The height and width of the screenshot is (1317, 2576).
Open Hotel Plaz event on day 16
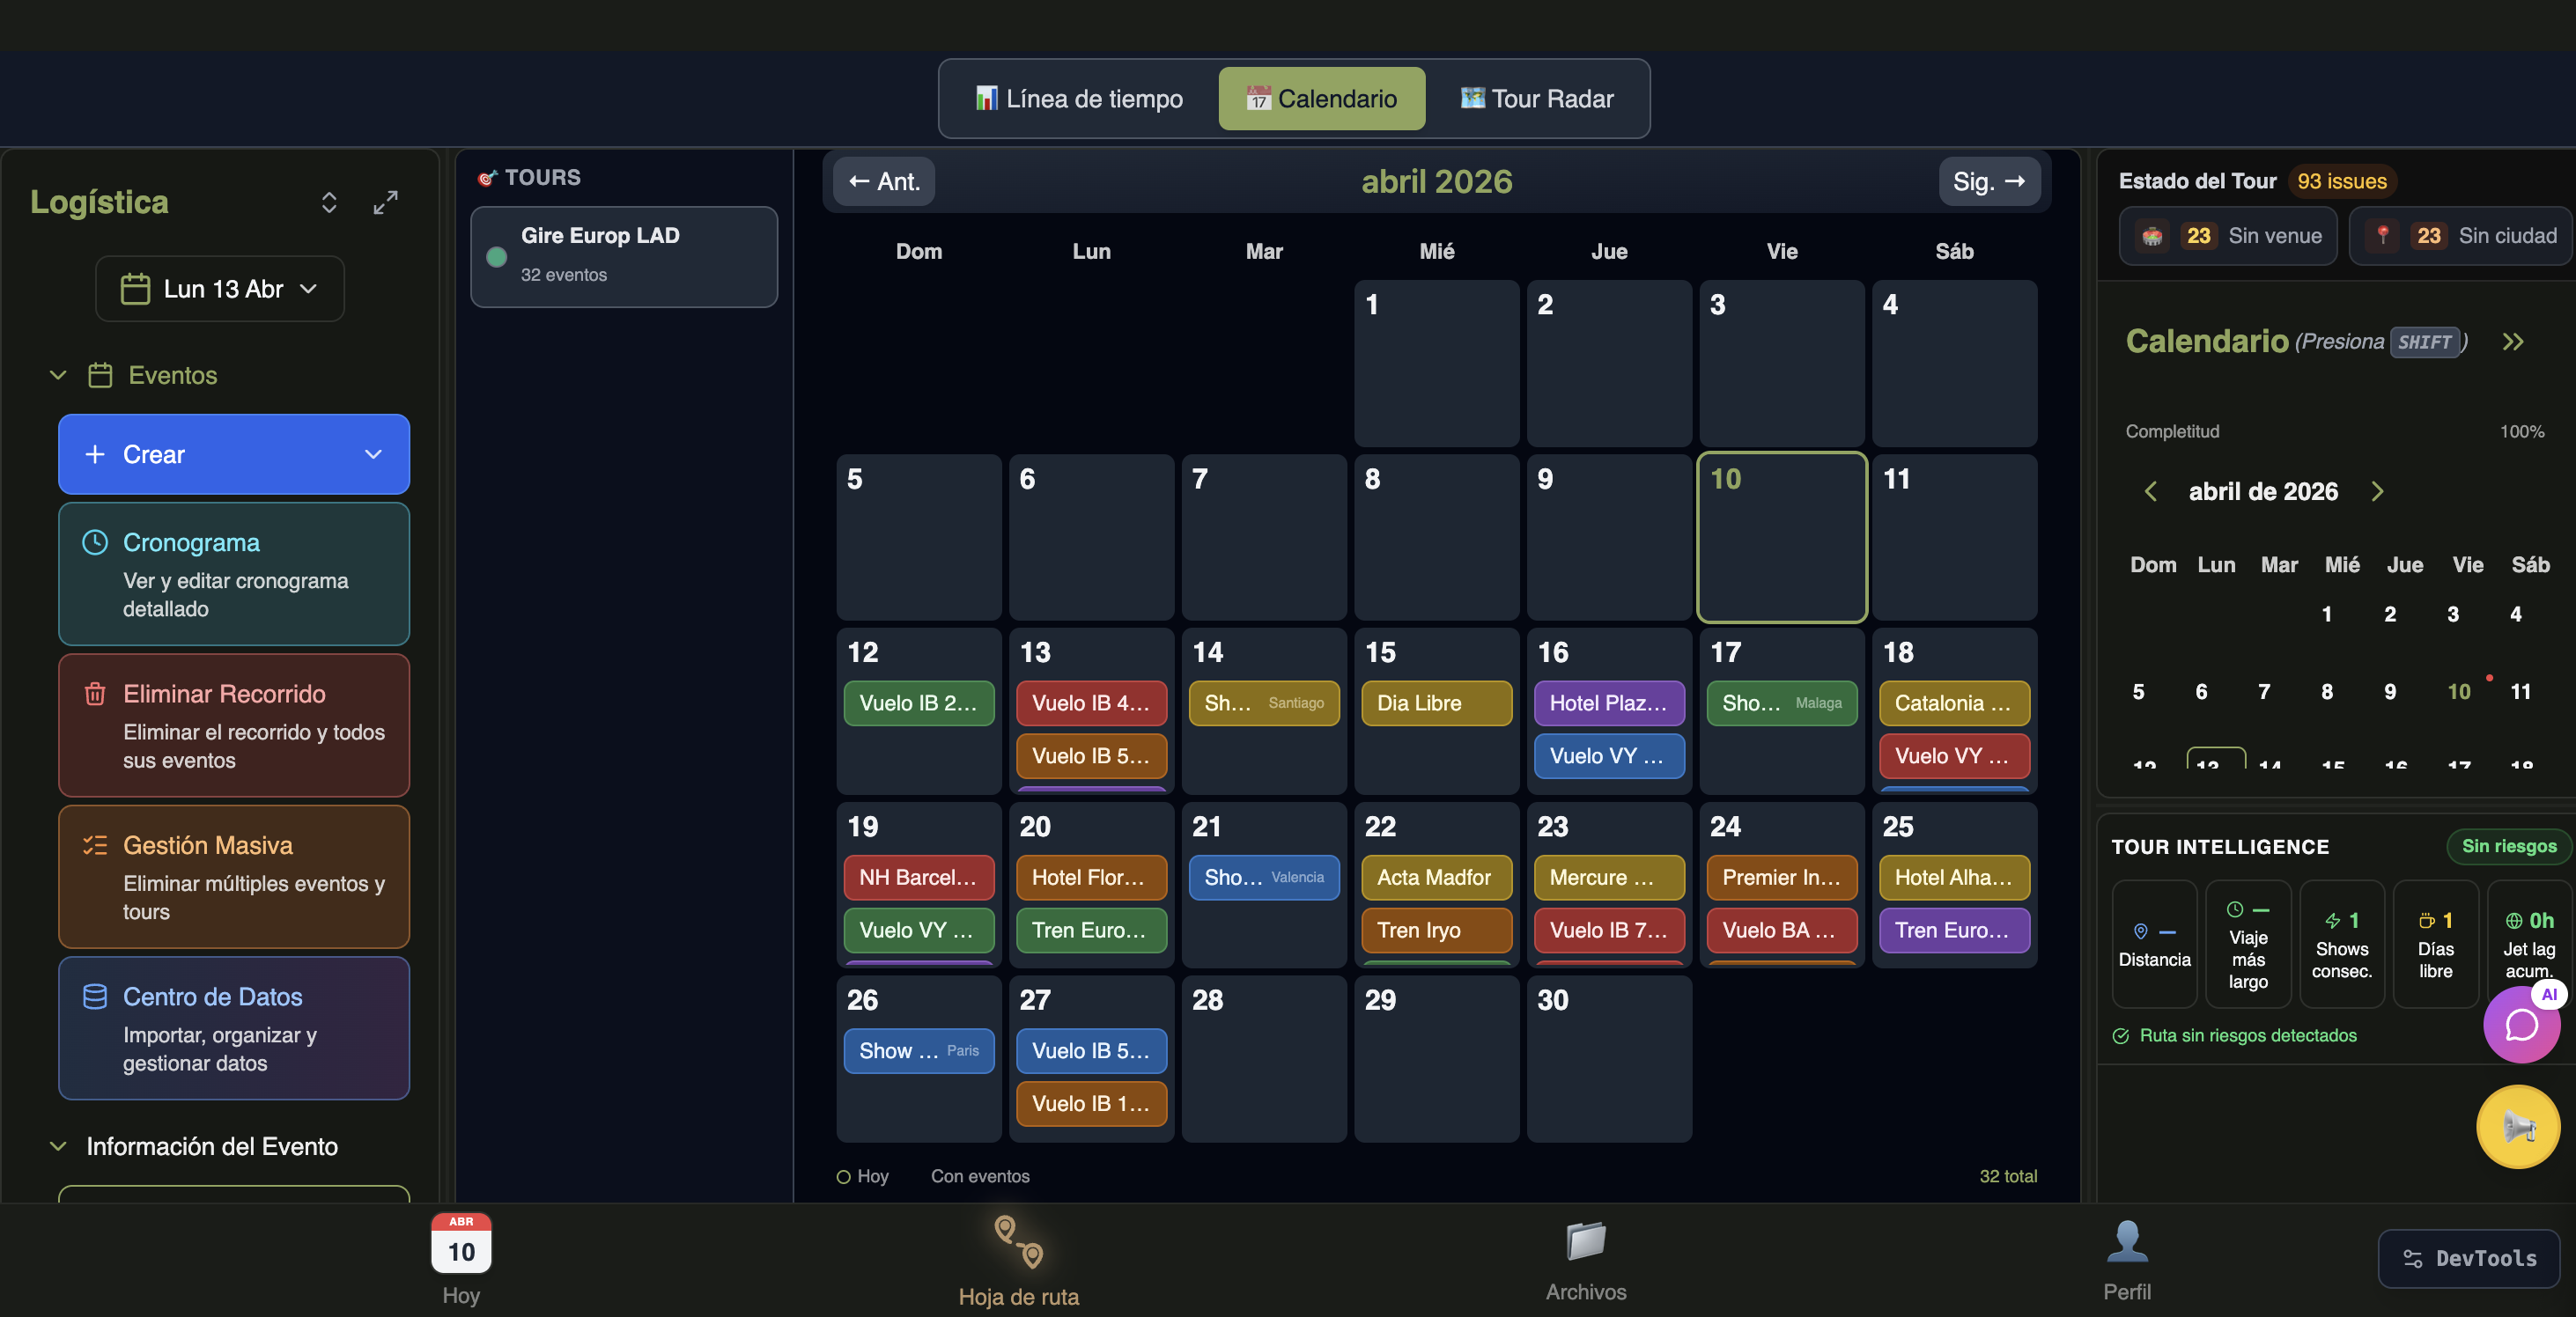click(x=1608, y=703)
